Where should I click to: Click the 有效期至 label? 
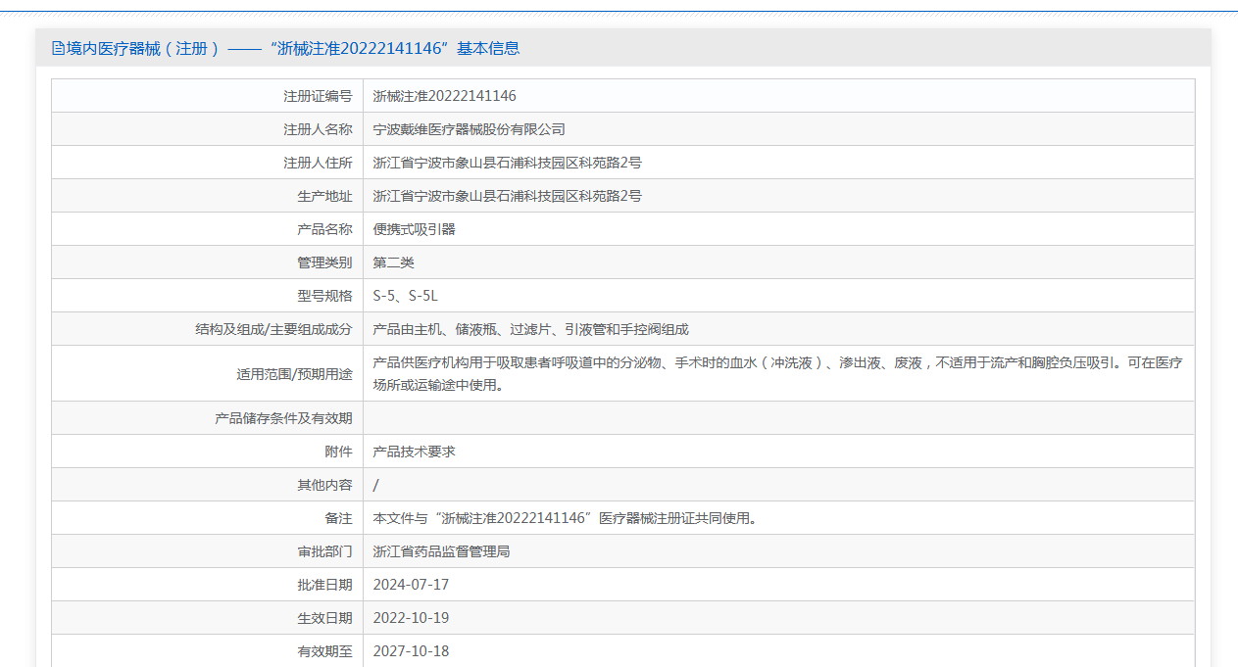click(x=324, y=651)
